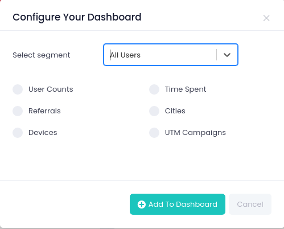Click the UTM Campaigns label text

pyautogui.click(x=195, y=133)
